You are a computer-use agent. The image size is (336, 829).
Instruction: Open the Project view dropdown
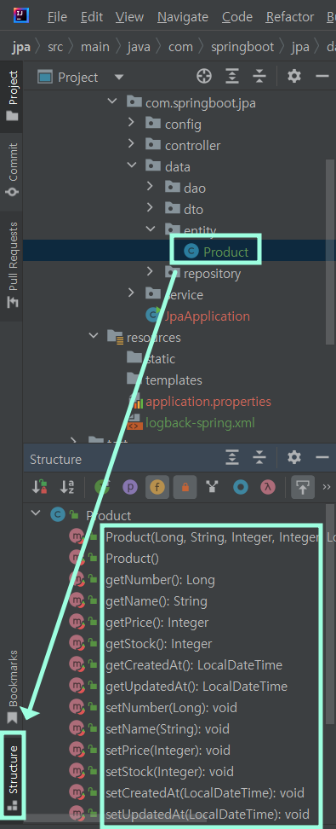(x=119, y=78)
